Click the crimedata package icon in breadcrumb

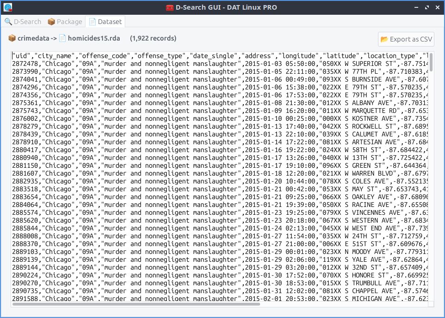coord(12,38)
